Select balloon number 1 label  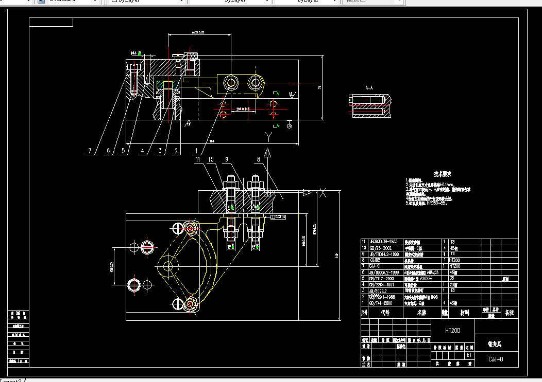tap(196, 151)
